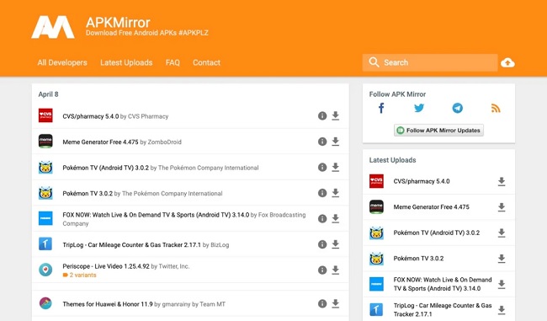
Task: Click CVS/pharmacy app thumbnail in April 8 list
Action: coord(45,115)
